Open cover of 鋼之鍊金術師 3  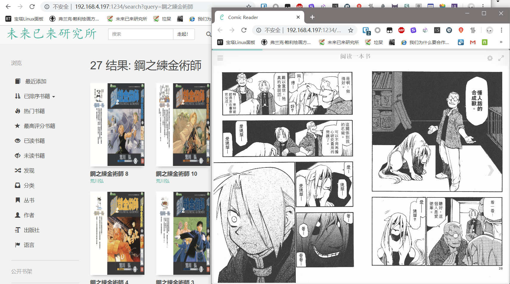[183, 233]
